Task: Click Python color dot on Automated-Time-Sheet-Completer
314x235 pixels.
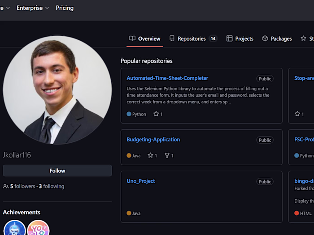Action: (129, 114)
